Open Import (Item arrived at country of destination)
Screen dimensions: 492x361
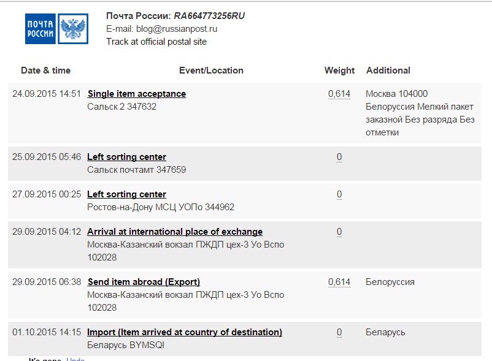pyautogui.click(x=185, y=332)
